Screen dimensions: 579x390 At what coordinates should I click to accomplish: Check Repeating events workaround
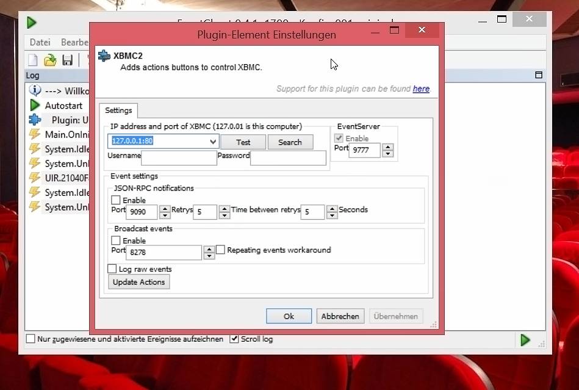pyautogui.click(x=220, y=250)
